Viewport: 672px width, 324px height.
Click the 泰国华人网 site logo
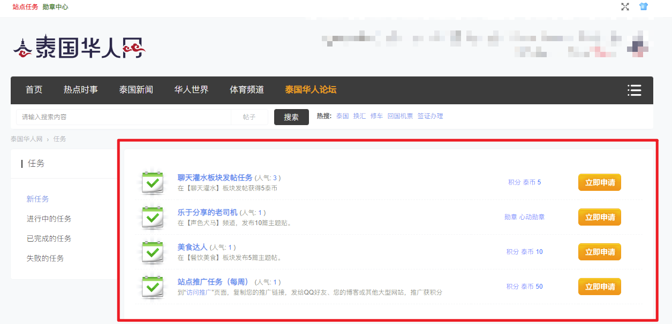(x=79, y=48)
